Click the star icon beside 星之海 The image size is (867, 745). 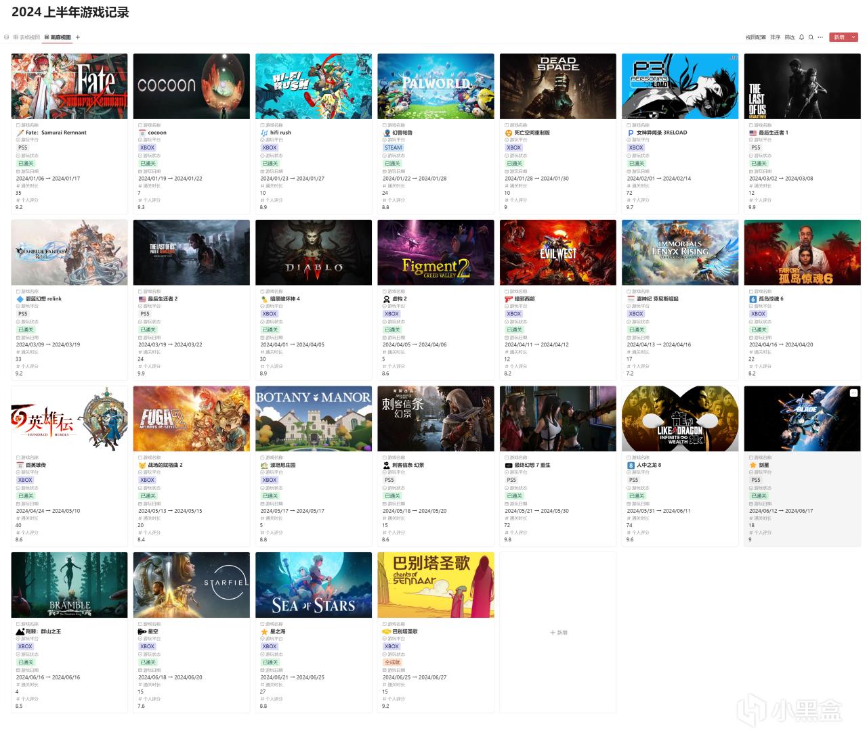pyautogui.click(x=264, y=631)
